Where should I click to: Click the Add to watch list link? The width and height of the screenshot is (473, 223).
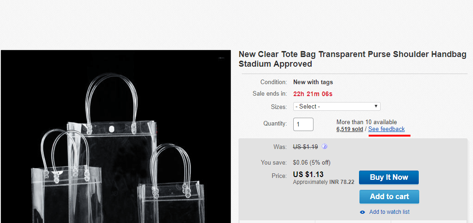coord(389,212)
